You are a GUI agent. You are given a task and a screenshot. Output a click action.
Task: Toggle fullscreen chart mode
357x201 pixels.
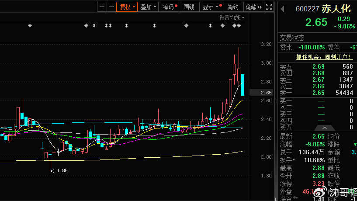[x=269, y=7]
